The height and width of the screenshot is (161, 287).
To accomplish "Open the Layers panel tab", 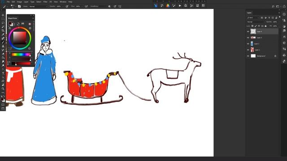I will (x=249, y=13).
